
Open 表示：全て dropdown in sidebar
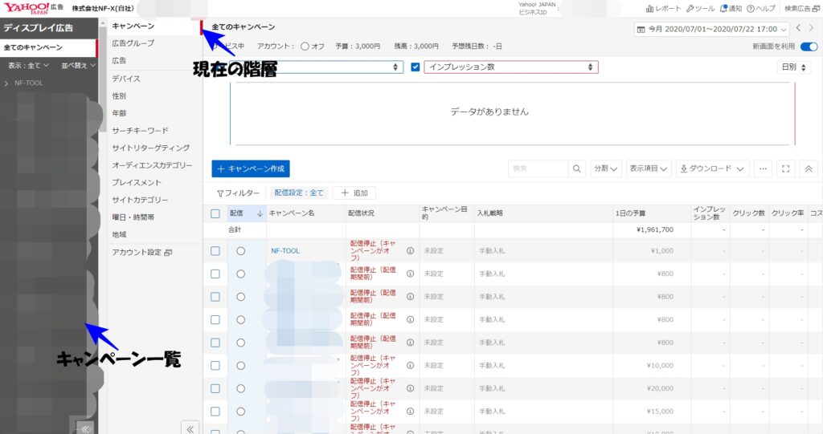click(28, 66)
